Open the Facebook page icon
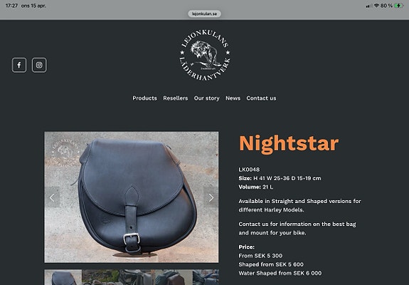409x285 pixels. (19, 65)
